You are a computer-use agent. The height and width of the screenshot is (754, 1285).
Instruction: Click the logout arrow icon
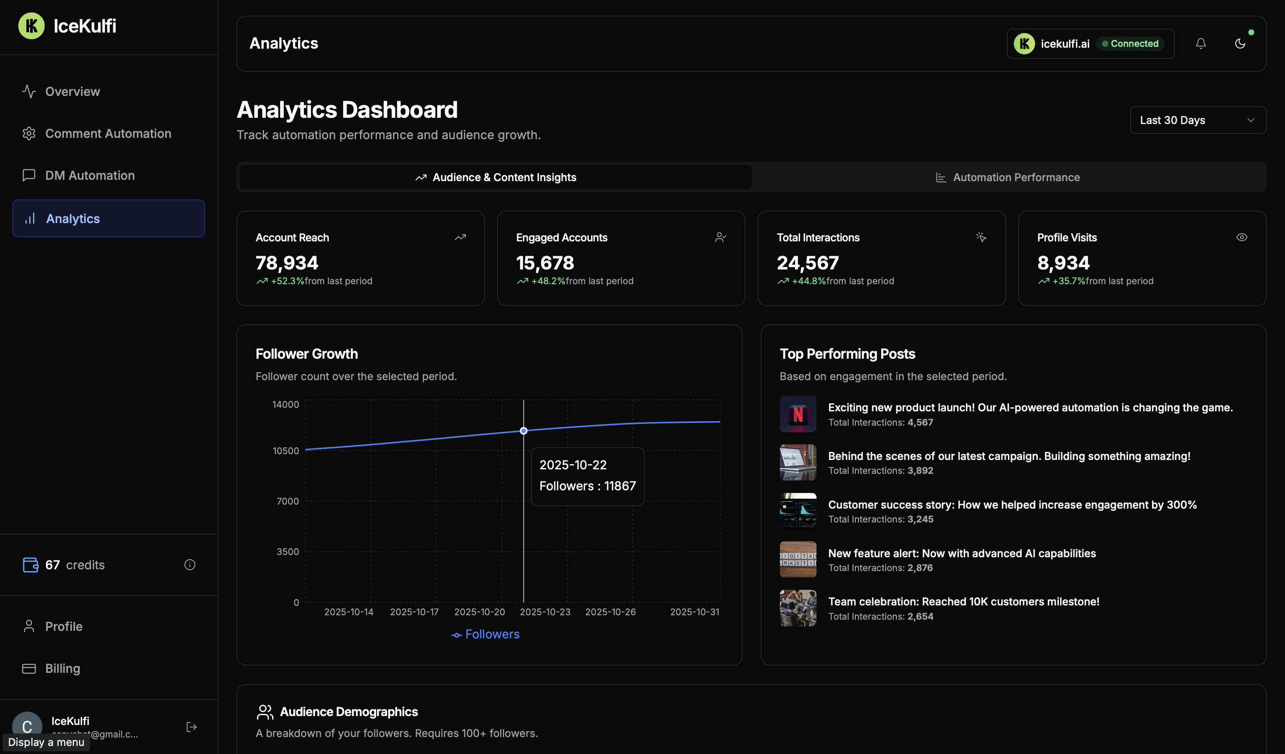(x=191, y=726)
